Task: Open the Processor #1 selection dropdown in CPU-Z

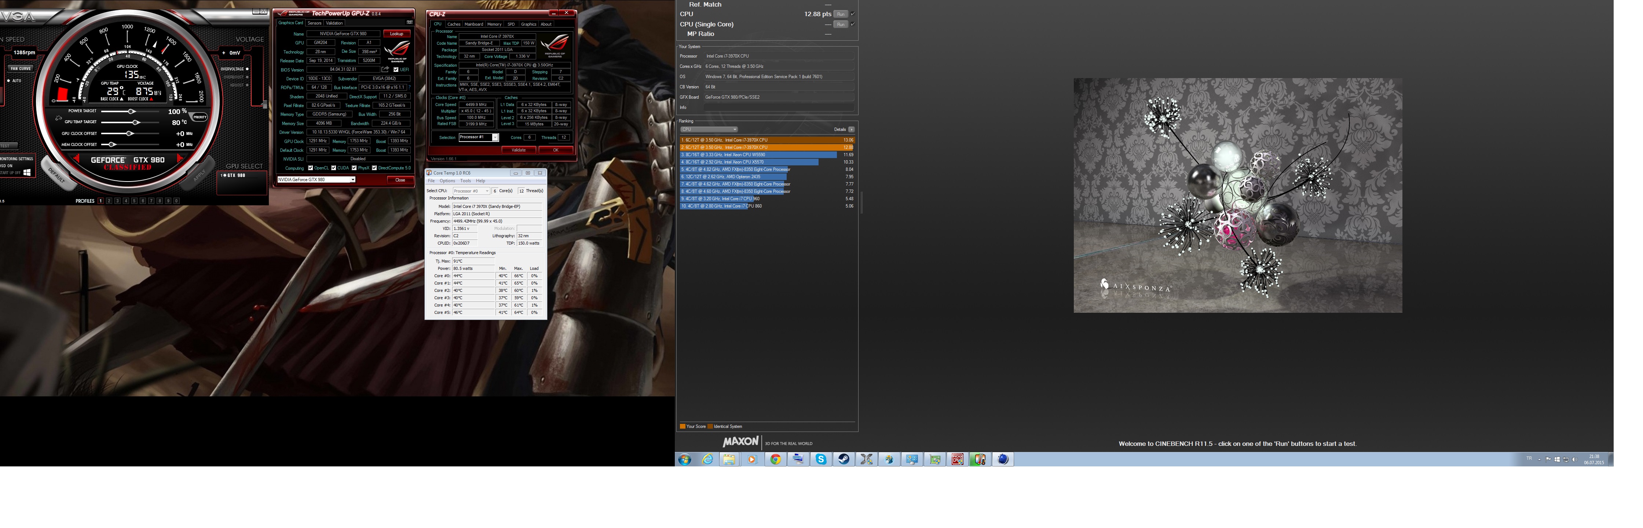Action: [478, 137]
